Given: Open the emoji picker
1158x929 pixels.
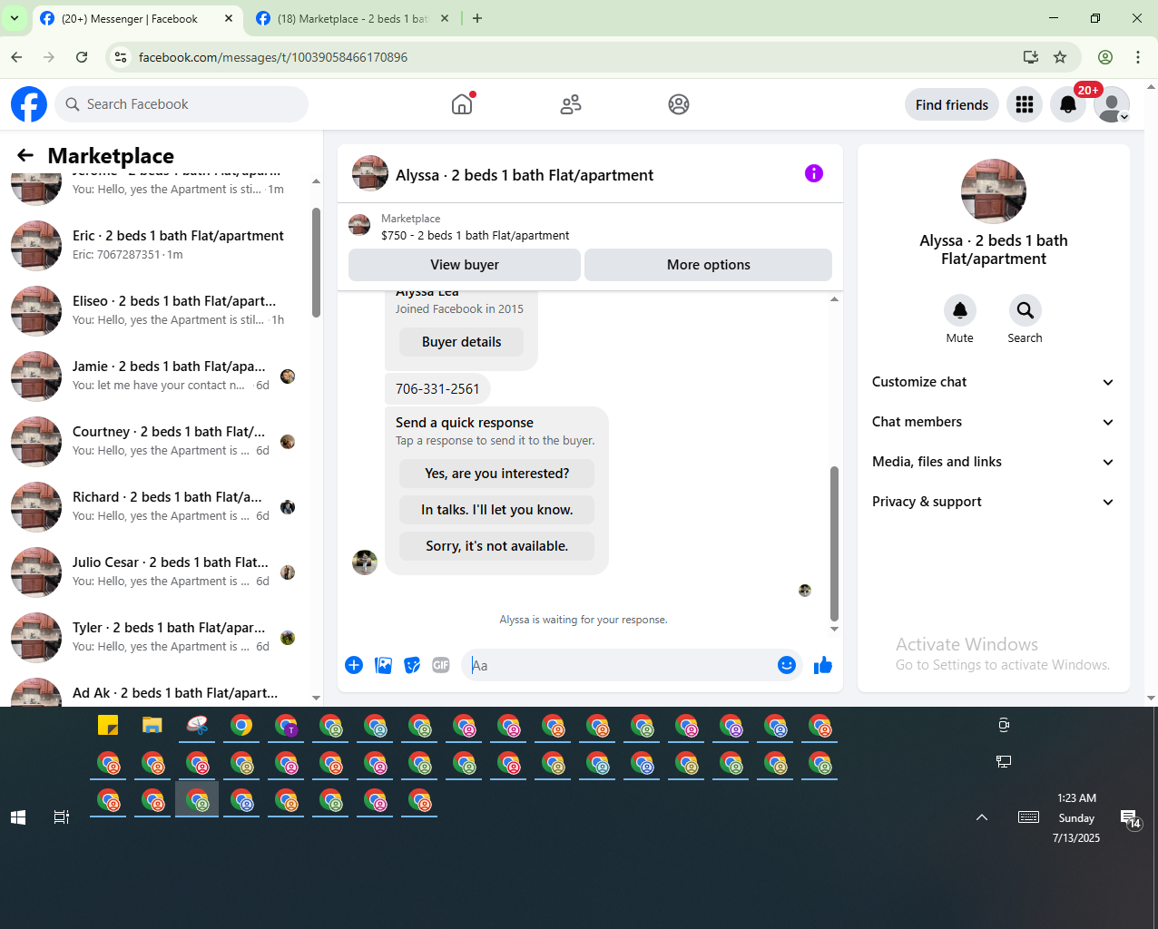Looking at the screenshot, I should pos(787,665).
